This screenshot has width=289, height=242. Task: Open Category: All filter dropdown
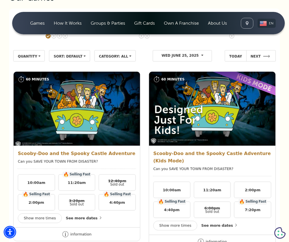pyautogui.click(x=115, y=56)
